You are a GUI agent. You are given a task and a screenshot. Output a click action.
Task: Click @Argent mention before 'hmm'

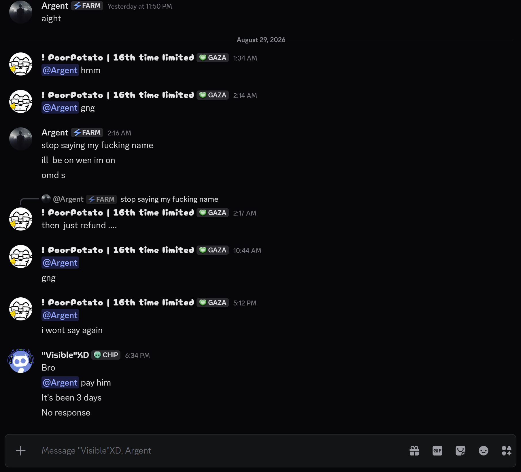pos(60,70)
